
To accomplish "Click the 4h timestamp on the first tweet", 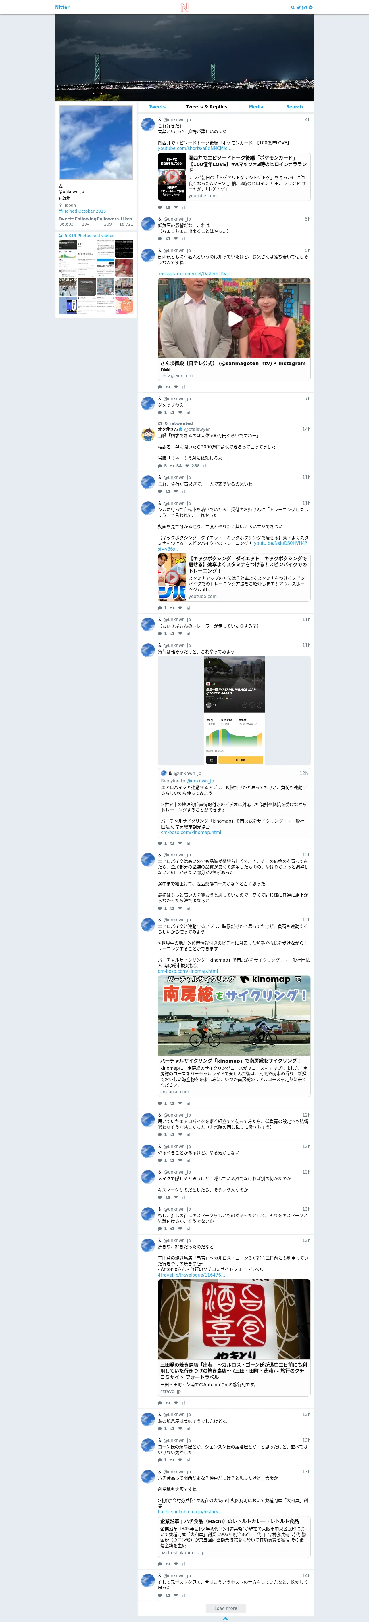I will click(307, 120).
